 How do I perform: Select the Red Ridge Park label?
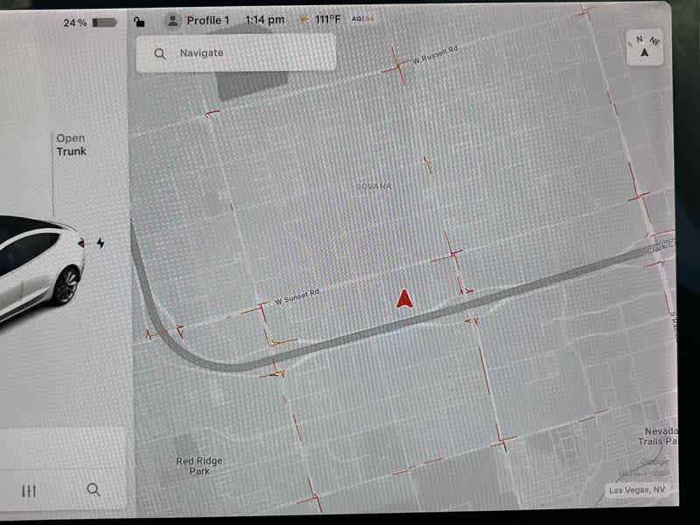[x=199, y=466]
